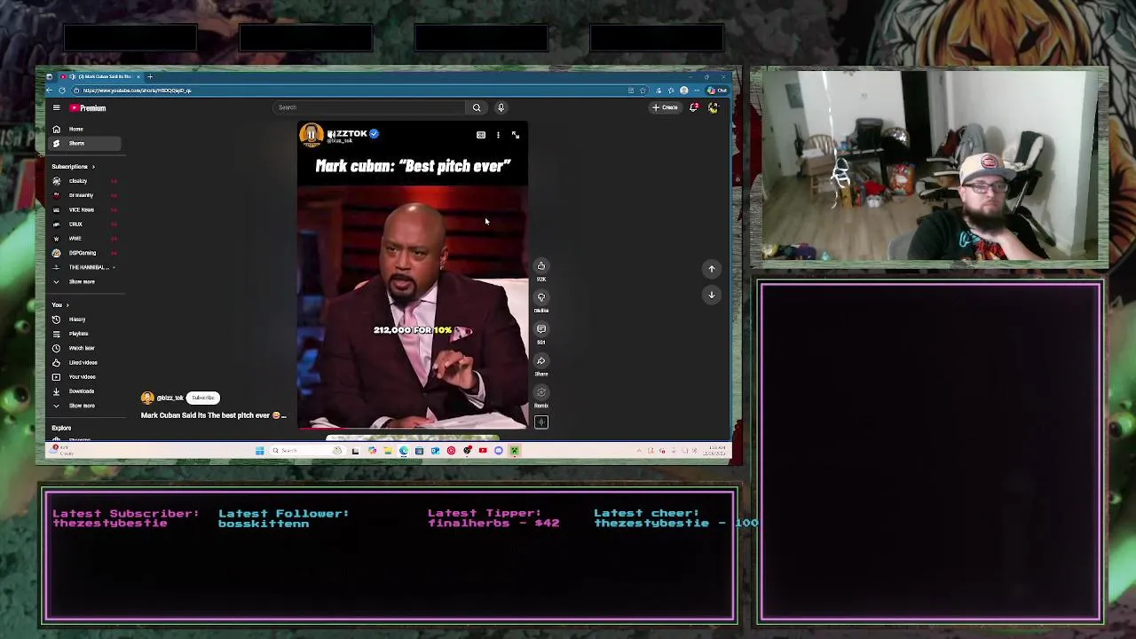1136x639 pixels.
Task: Click the Windows taskbar search box
Action: coord(307,451)
